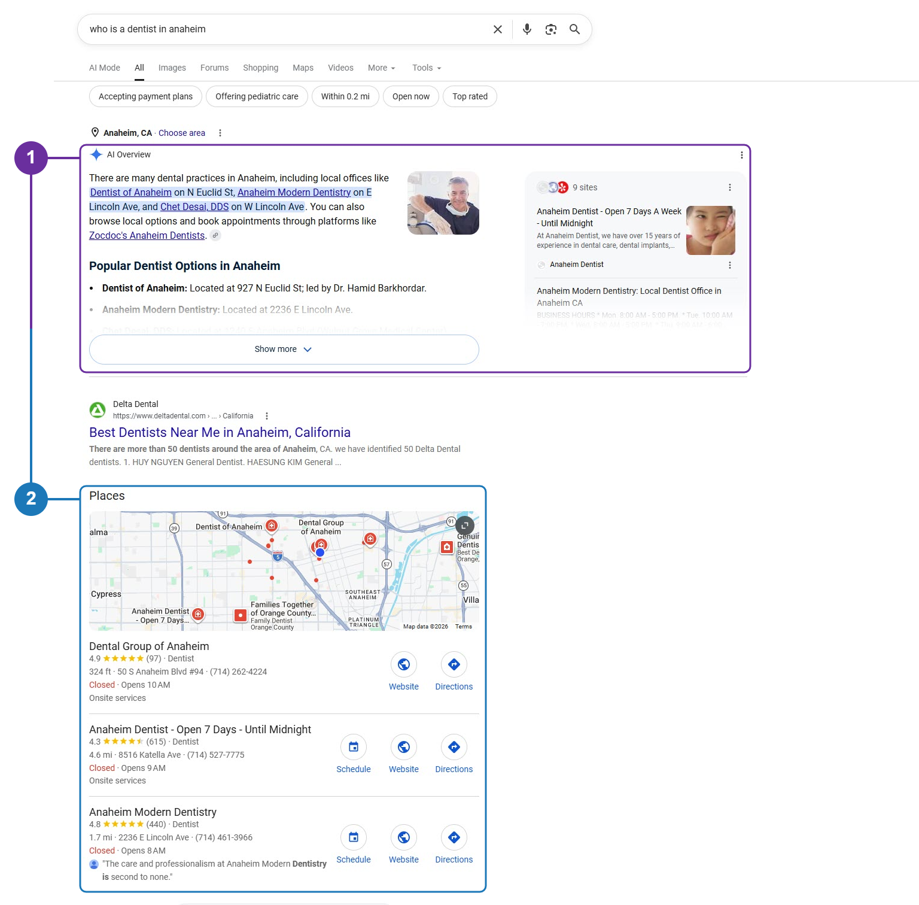Open the Zocdoc's Anaheim Dentists link
The image size is (919, 905).
coord(147,235)
